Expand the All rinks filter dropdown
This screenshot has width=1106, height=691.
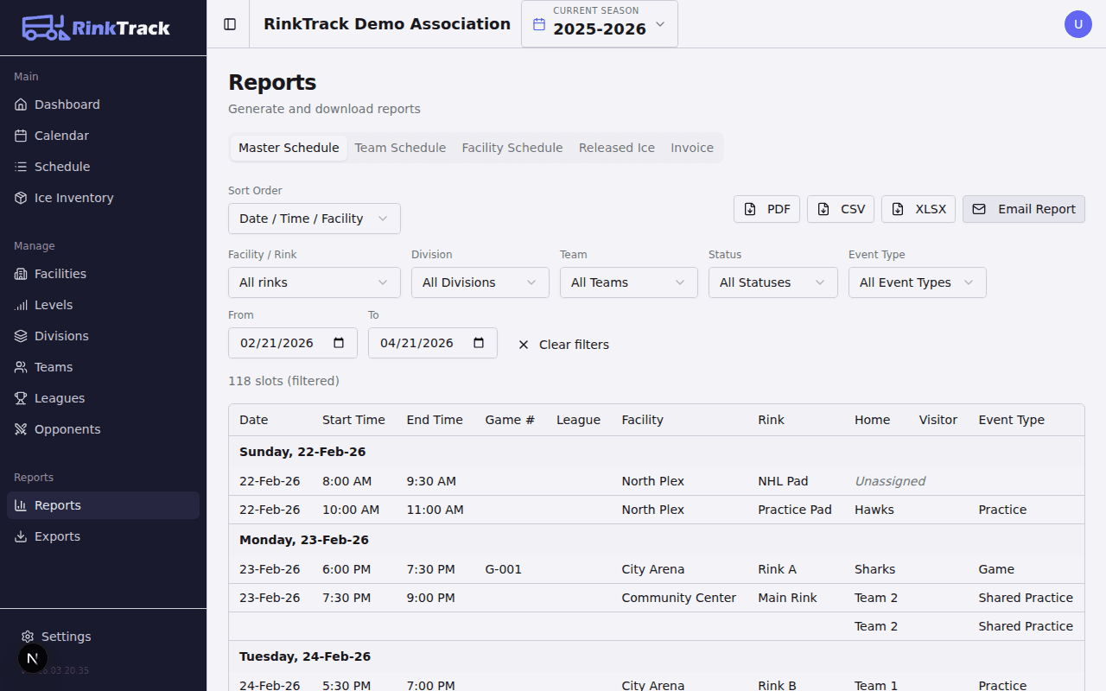314,282
